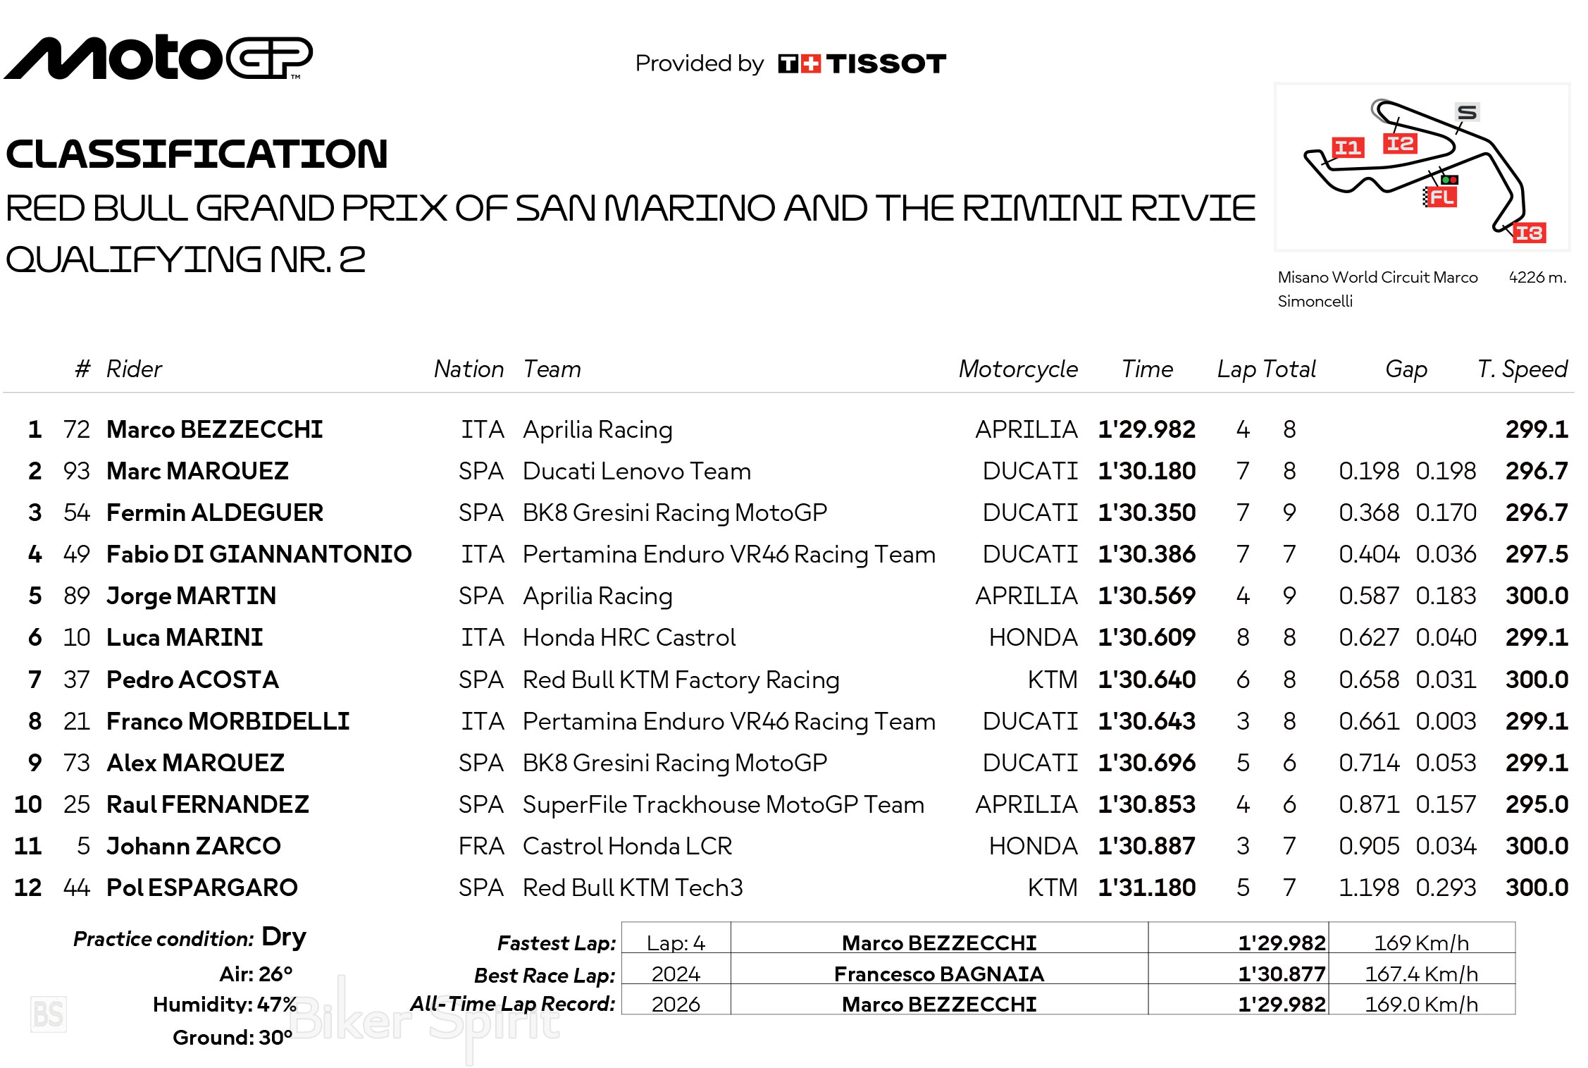The width and height of the screenshot is (1588, 1068).
Task: Select the I3 sector marker on track map
Action: tap(1529, 233)
